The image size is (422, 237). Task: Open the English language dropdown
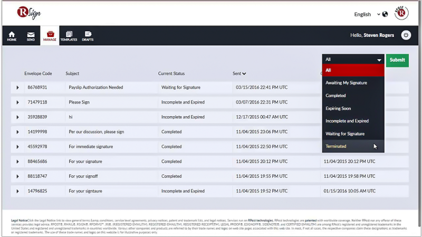(367, 14)
